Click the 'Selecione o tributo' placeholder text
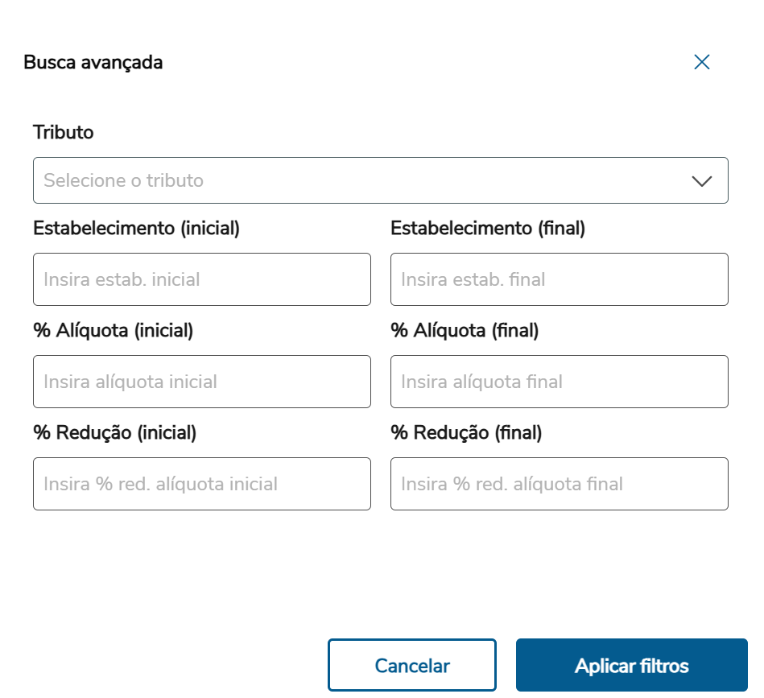The height and width of the screenshot is (698, 764). point(124,180)
